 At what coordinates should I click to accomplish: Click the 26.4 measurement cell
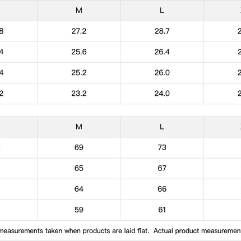coord(162,52)
